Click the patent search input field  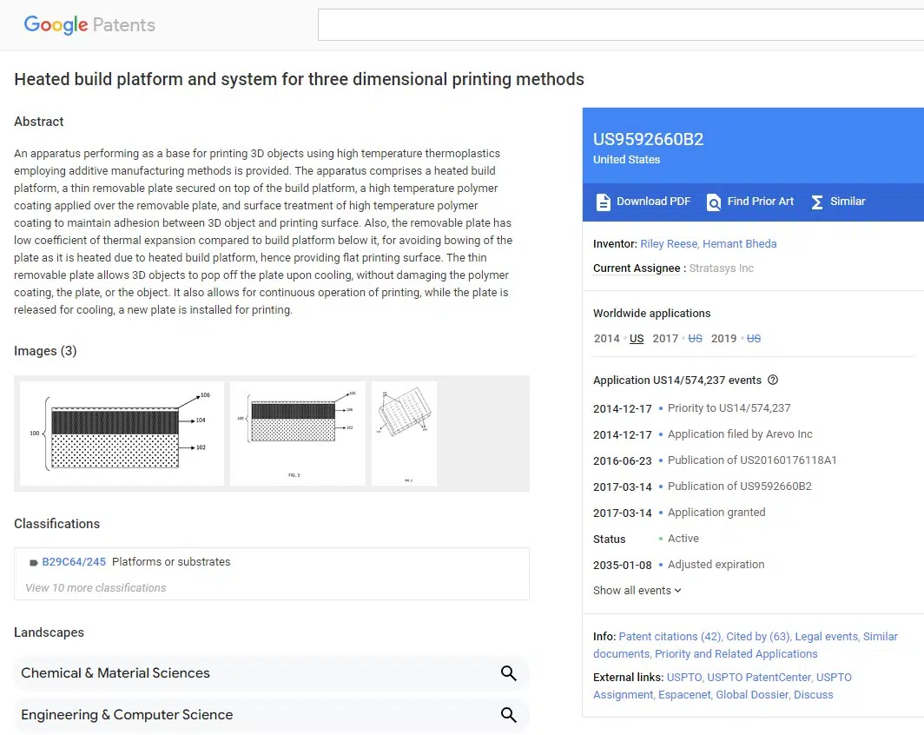[x=621, y=24]
